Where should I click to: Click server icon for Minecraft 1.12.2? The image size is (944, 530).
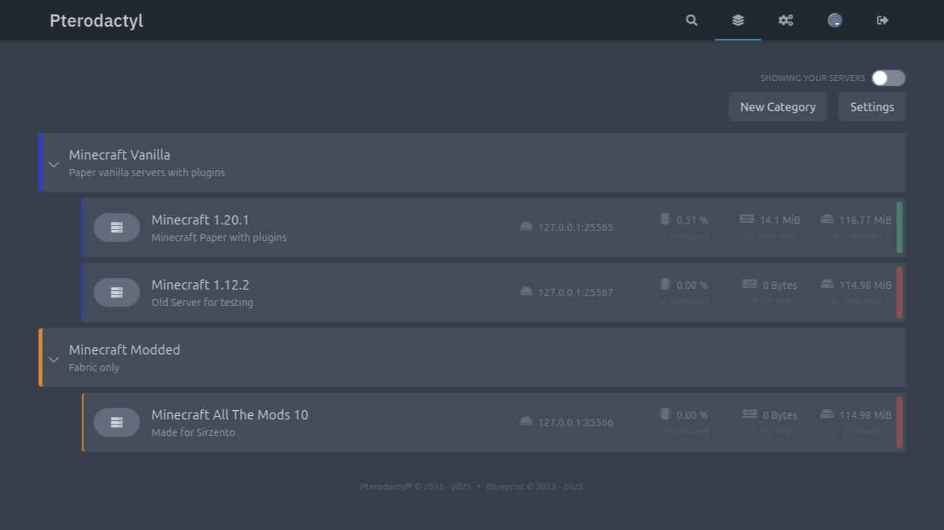[116, 292]
